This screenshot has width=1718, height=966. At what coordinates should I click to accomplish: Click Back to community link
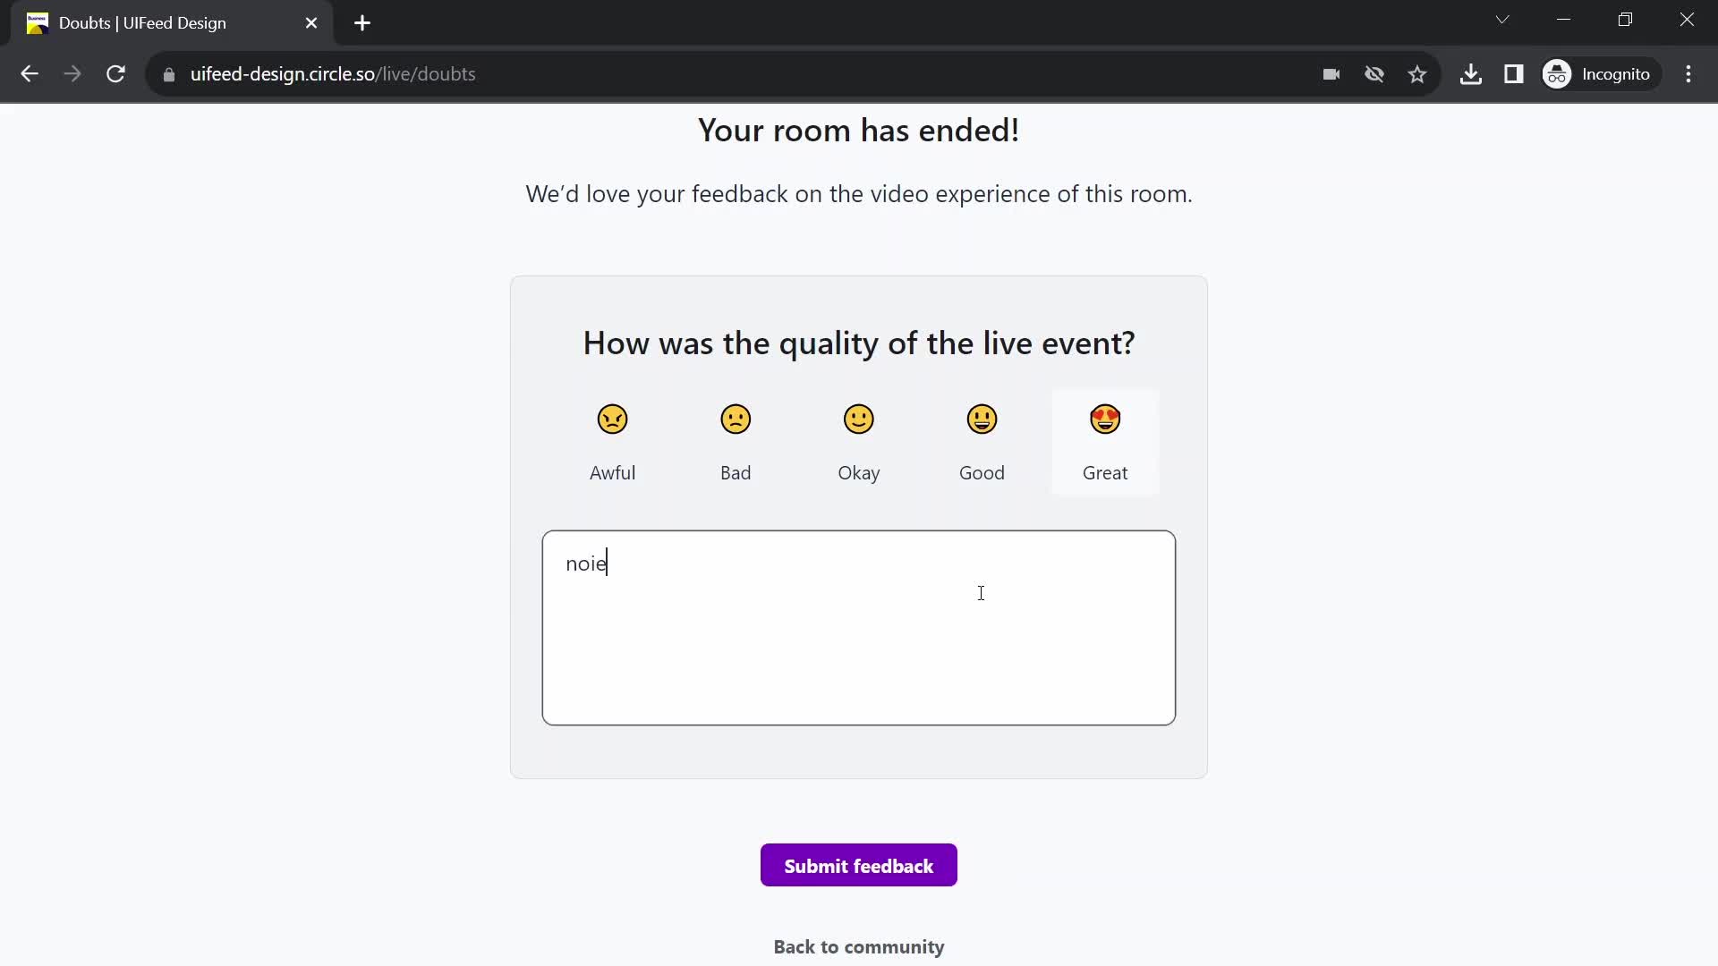[x=859, y=946]
